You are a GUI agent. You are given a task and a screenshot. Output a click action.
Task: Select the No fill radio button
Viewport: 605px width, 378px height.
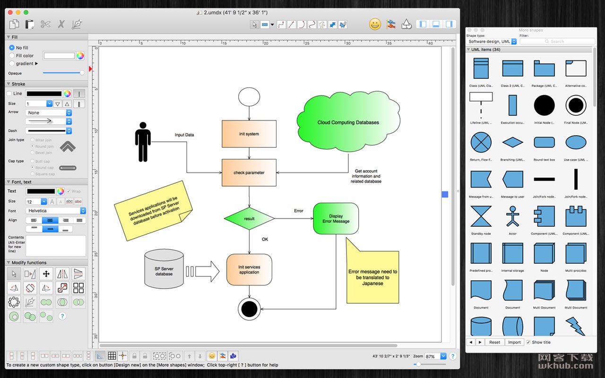12,48
